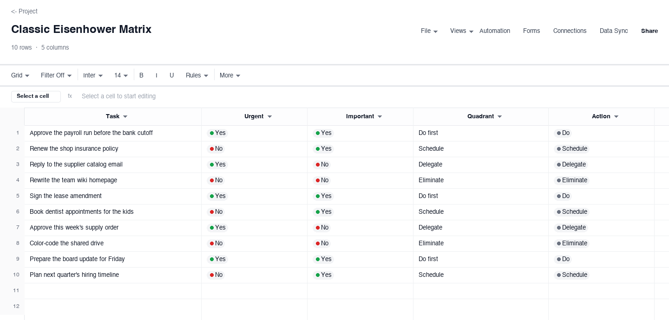This screenshot has height=320, width=669.
Task: Click Urgent 'No' tag for dentist appointments row
Action: coord(216,212)
